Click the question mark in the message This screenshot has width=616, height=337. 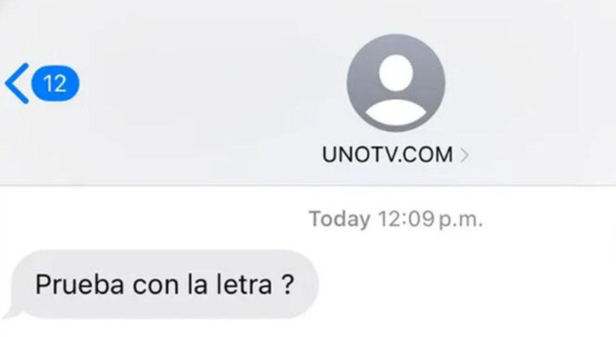pyautogui.click(x=287, y=285)
